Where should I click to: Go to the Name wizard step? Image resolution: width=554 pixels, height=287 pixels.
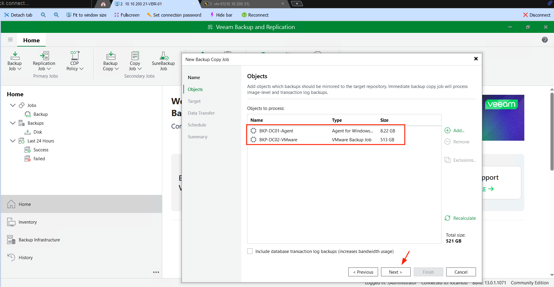tap(194, 77)
